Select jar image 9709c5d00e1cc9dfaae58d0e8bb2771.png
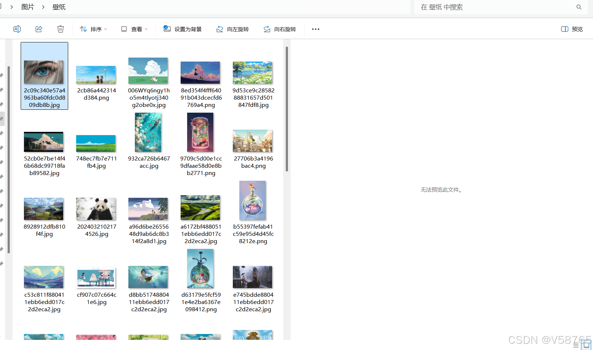The image size is (593, 350). tap(200, 132)
